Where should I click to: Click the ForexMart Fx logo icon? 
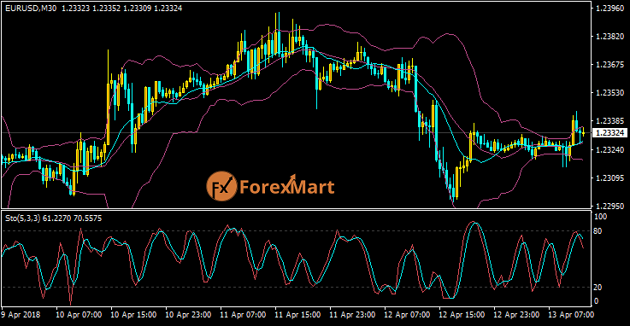(x=221, y=186)
